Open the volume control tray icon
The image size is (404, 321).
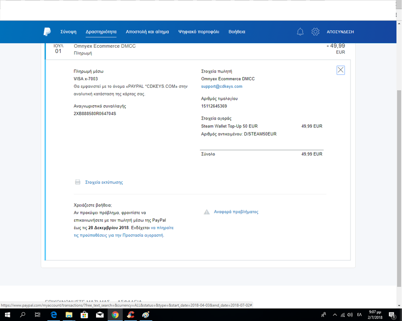pyautogui.click(x=350, y=315)
